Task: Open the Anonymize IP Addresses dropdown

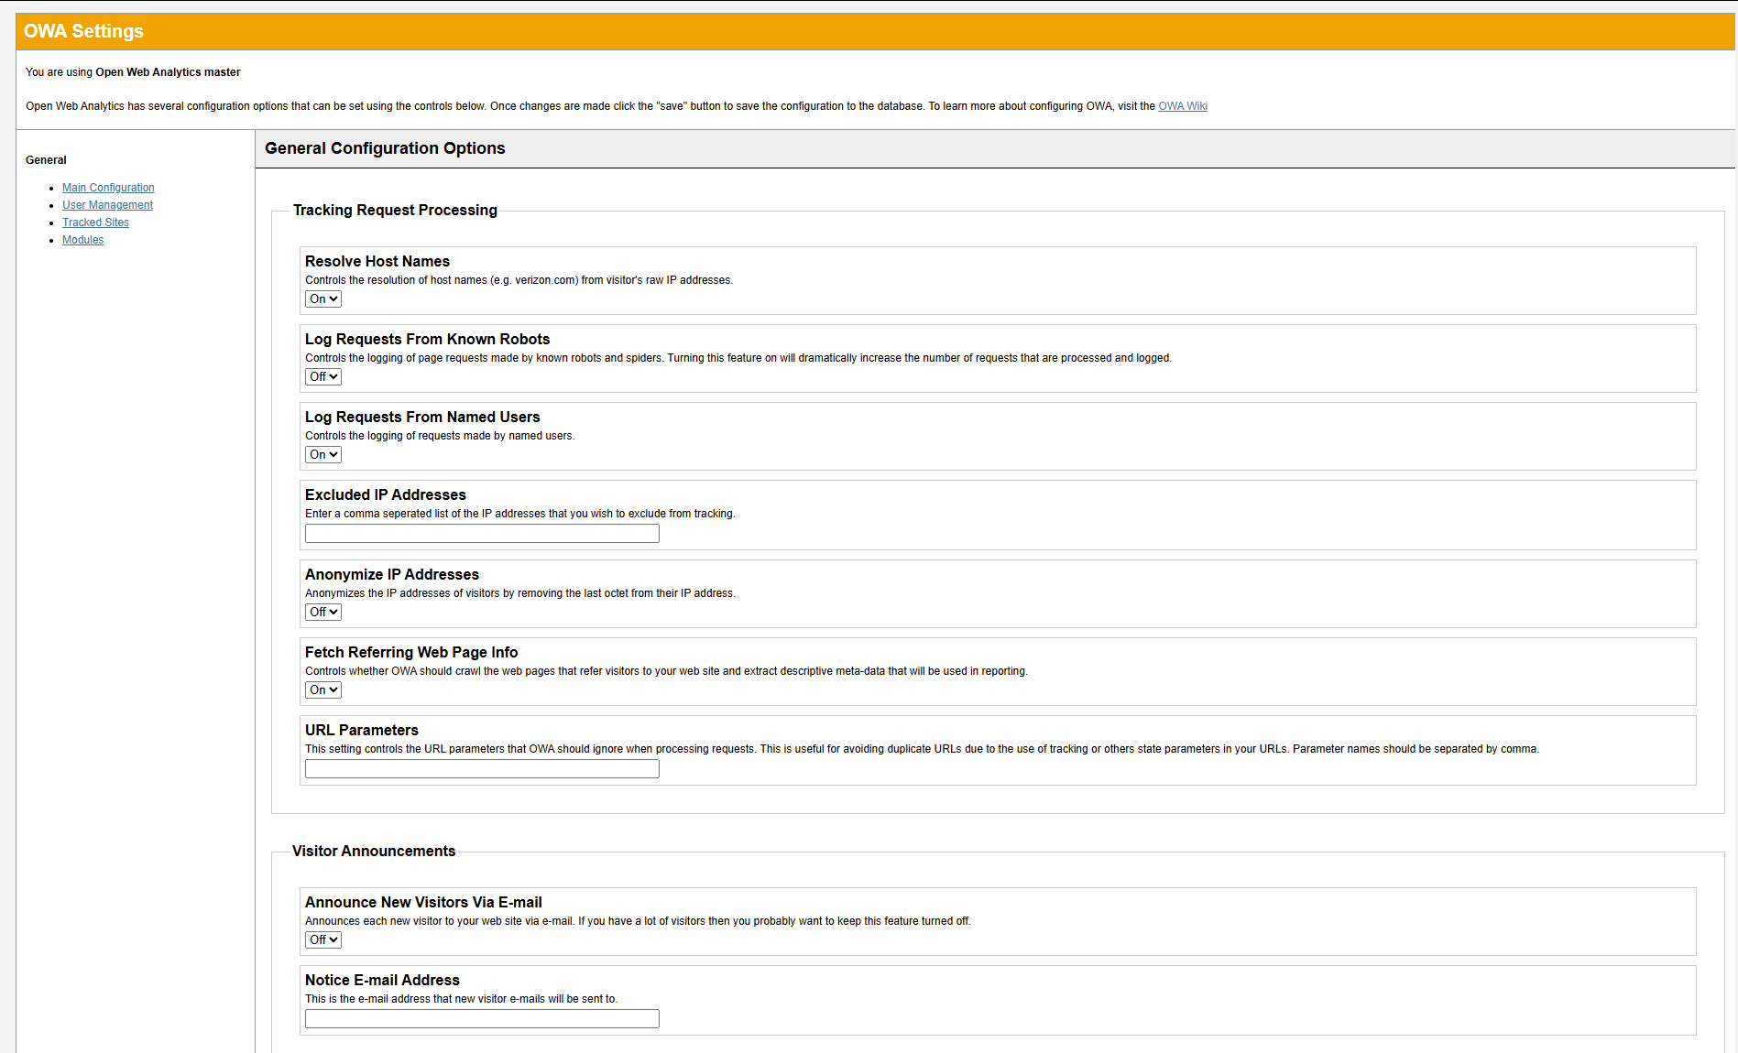Action: [x=323, y=613]
